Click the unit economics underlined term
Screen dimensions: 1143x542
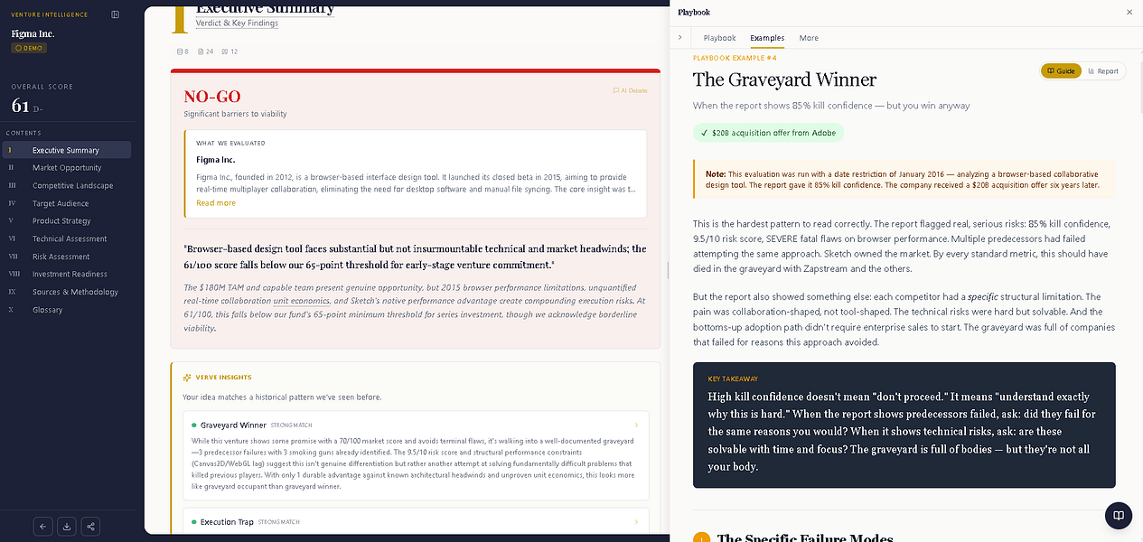click(301, 301)
